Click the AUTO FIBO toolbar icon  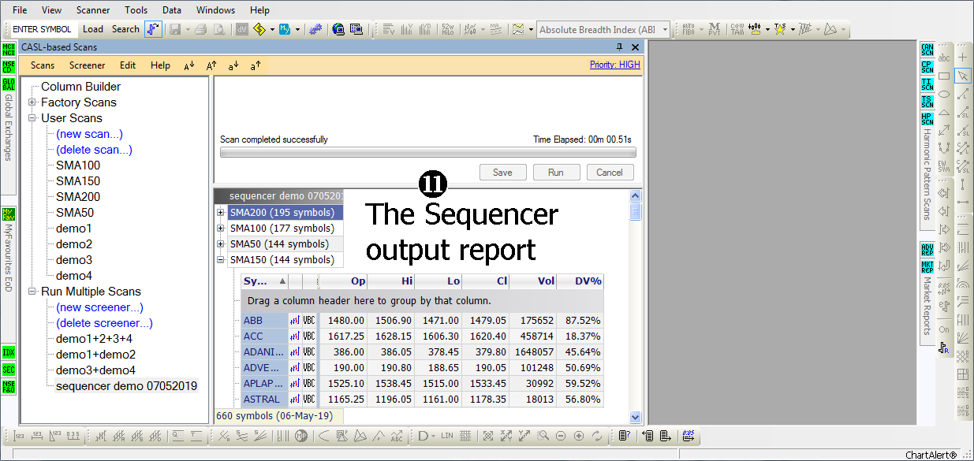coord(689,30)
